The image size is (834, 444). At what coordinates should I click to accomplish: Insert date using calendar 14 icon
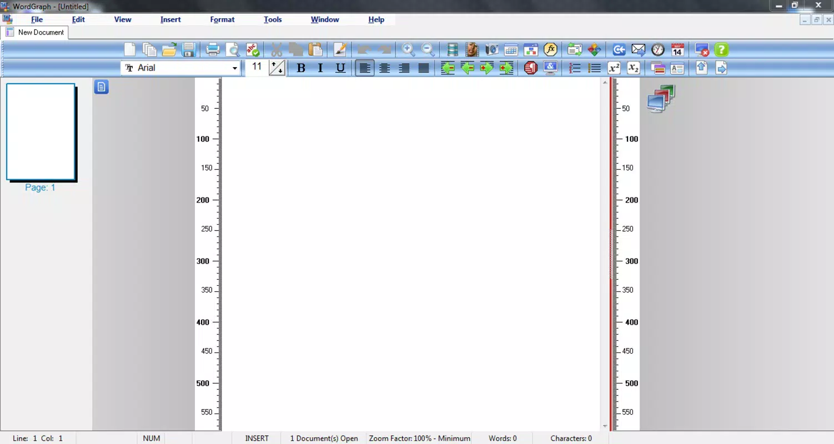677,49
